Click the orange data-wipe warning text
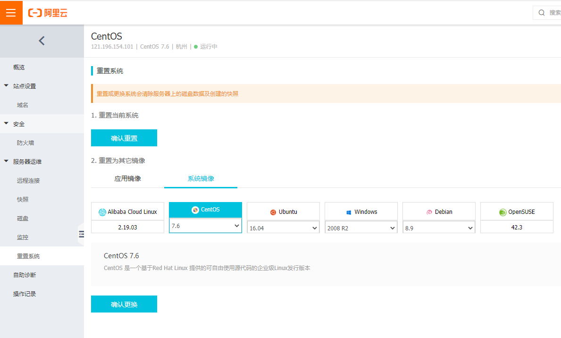This screenshot has width=561, height=338. [x=167, y=94]
